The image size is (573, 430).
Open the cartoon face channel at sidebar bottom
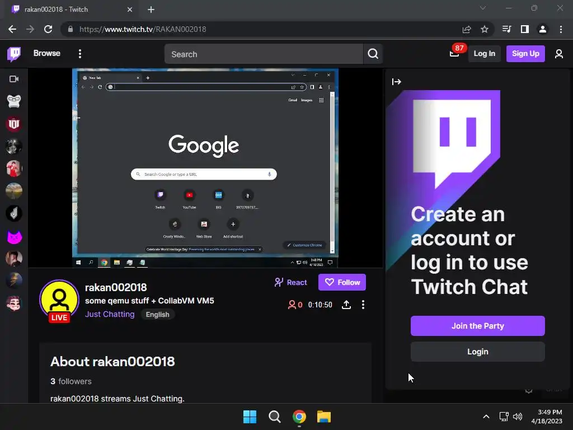tap(14, 303)
